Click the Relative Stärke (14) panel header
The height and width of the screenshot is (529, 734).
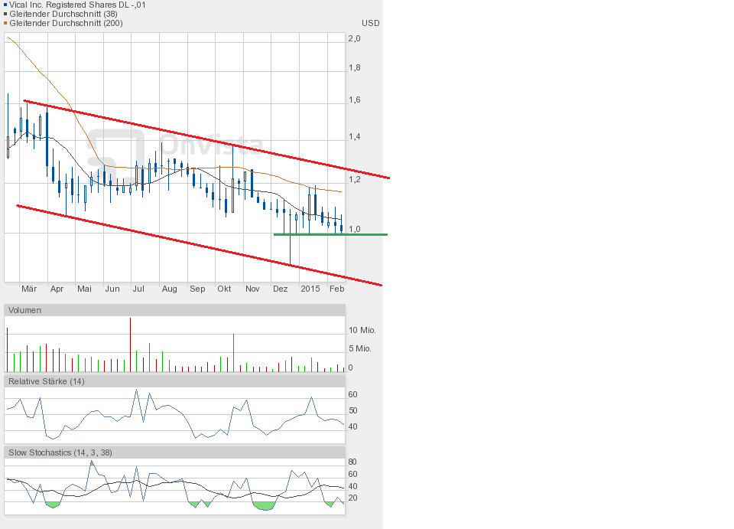tap(46, 381)
